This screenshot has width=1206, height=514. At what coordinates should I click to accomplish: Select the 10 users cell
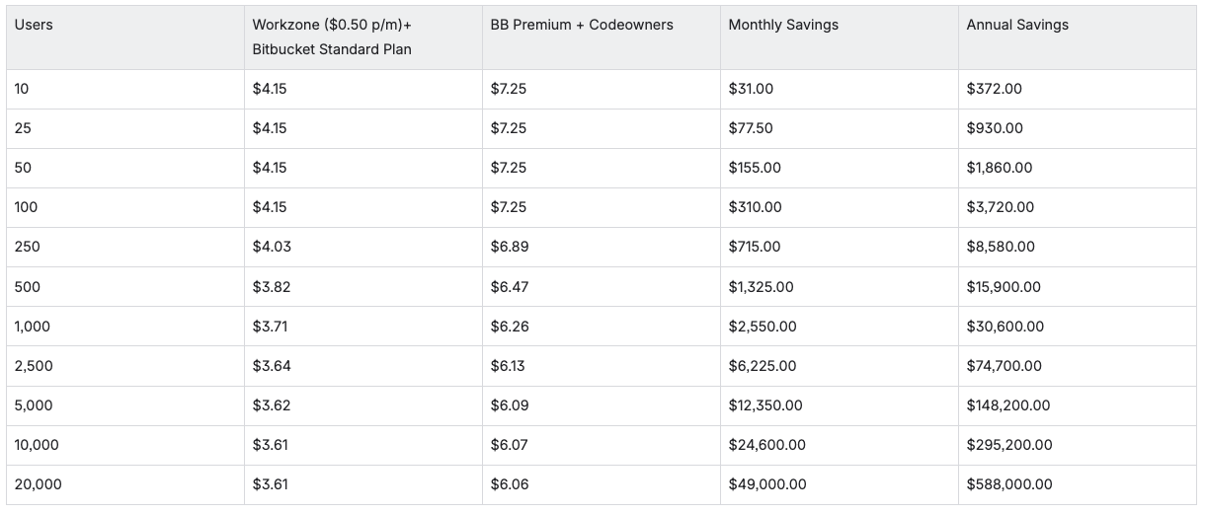coord(22,89)
